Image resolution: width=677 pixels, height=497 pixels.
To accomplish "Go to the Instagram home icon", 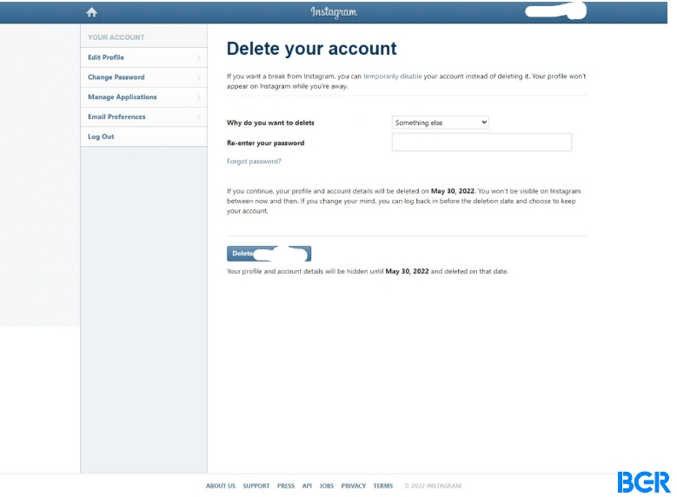I will pos(91,12).
